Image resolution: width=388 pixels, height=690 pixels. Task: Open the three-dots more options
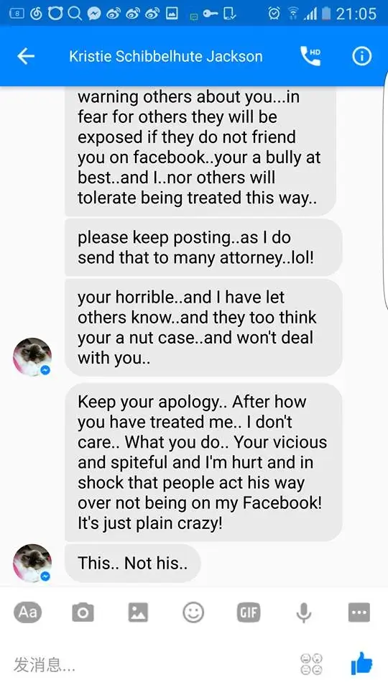click(359, 612)
